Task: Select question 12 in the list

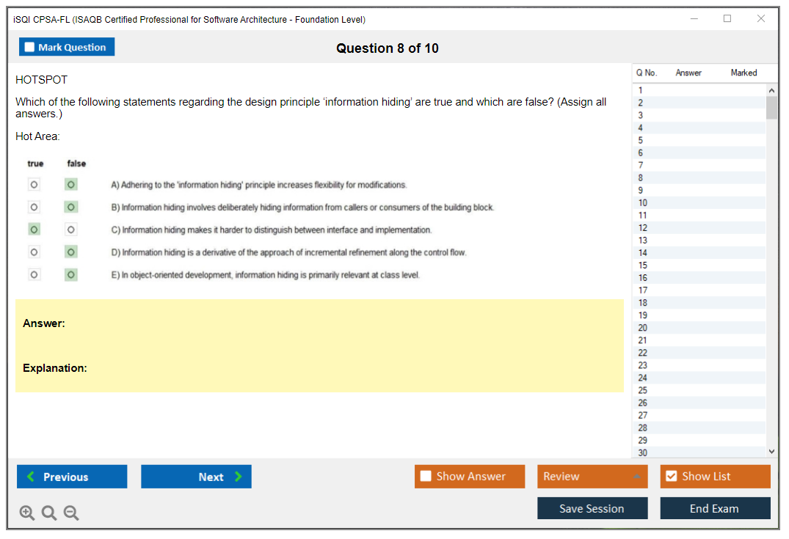Action: point(643,228)
